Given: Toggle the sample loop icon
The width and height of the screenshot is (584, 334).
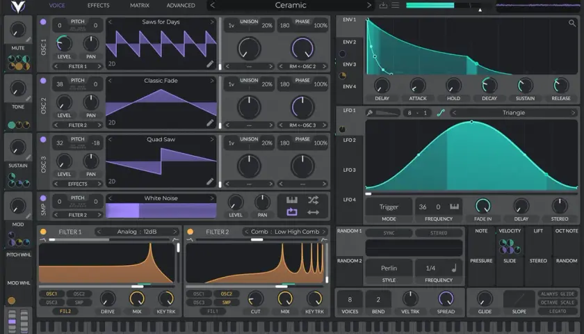Looking at the screenshot, I should pyautogui.click(x=292, y=212).
